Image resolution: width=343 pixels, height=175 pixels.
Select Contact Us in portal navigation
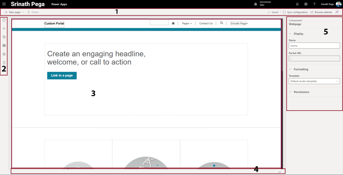206,23
